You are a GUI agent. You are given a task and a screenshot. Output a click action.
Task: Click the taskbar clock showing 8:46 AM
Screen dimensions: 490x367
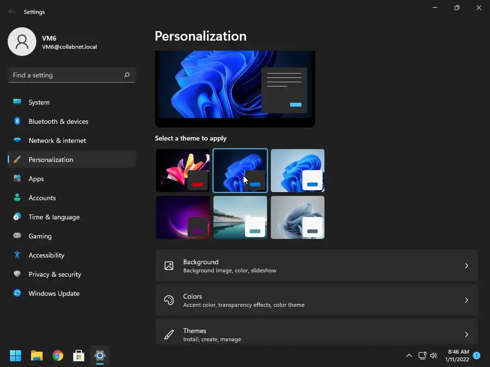tap(457, 356)
